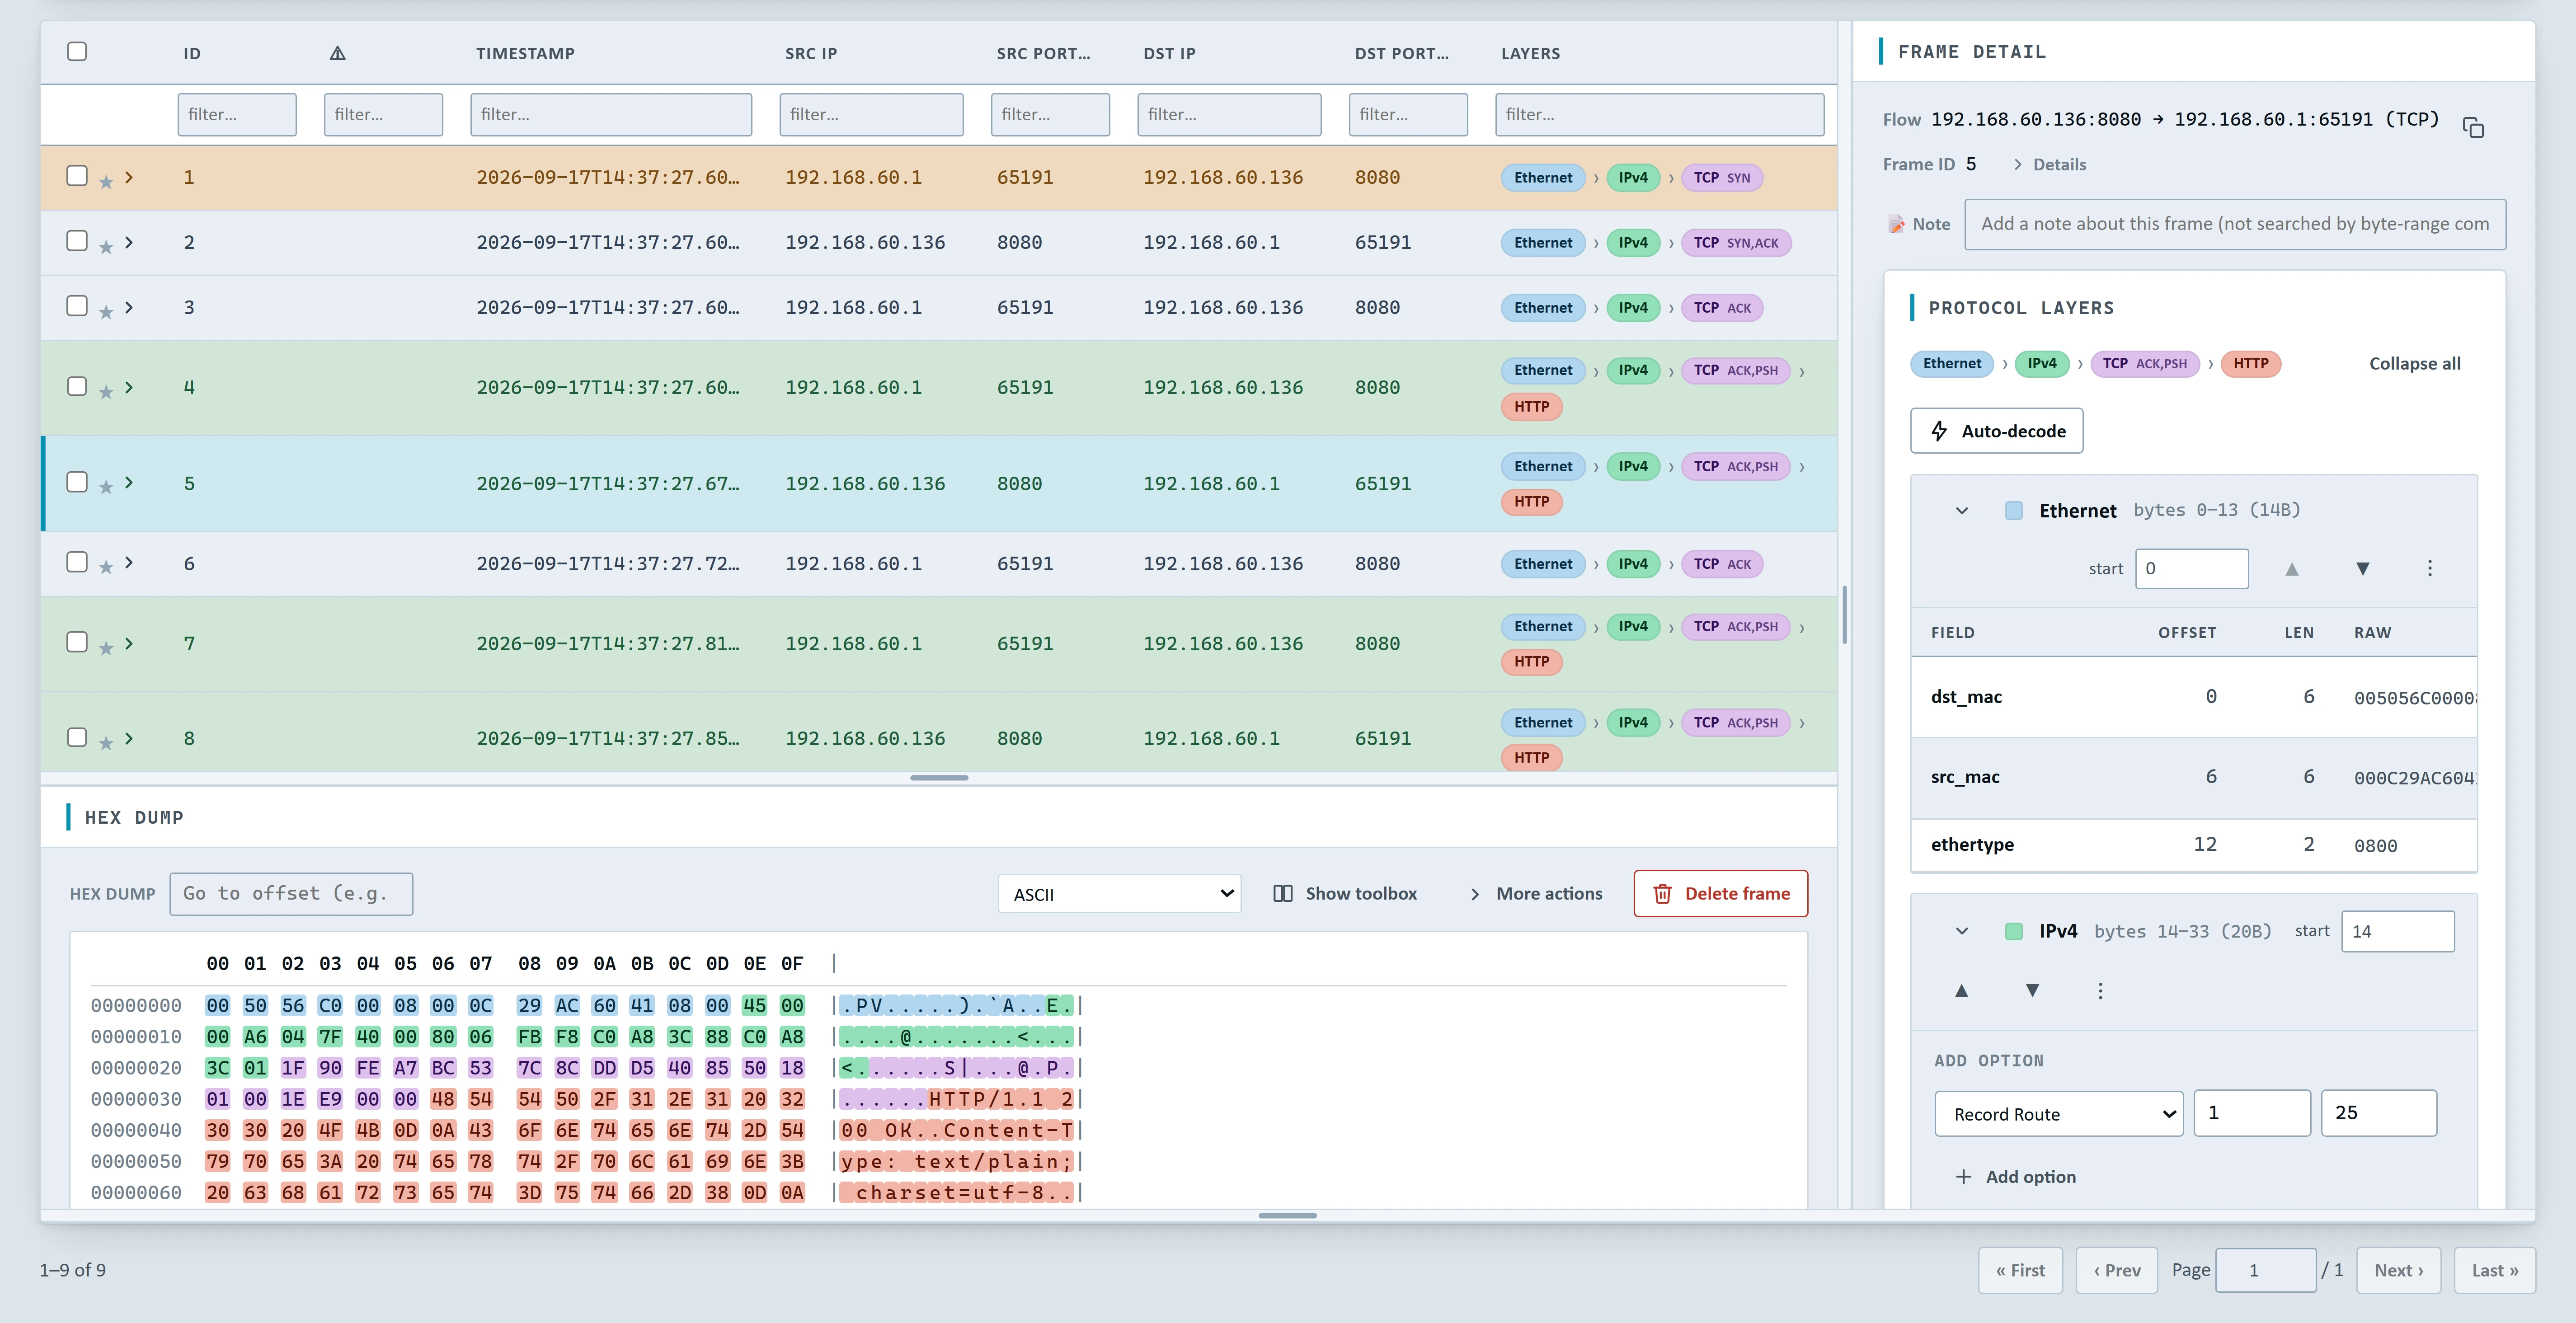Open the Record Route option dropdown

pos(2058,1113)
